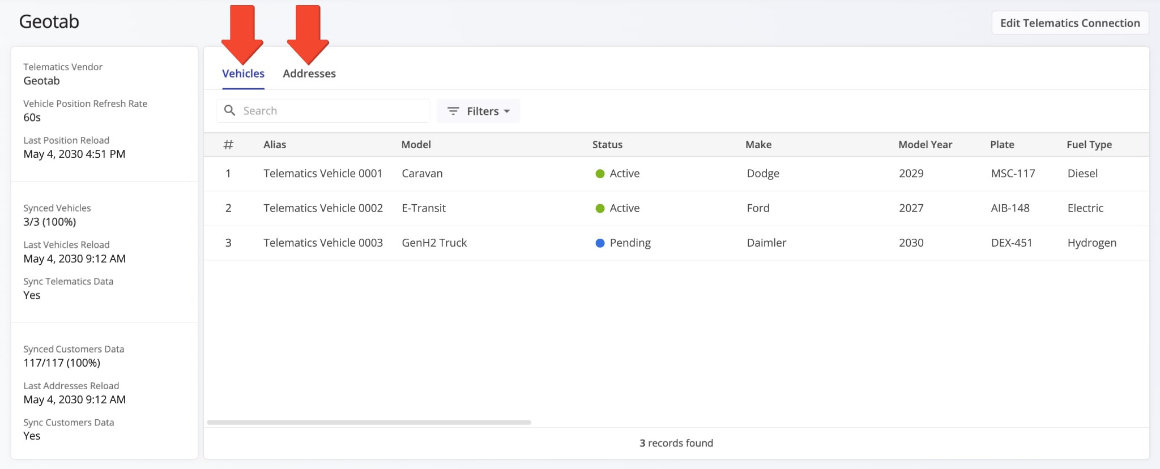Click the magnifier search icon

[x=229, y=110]
